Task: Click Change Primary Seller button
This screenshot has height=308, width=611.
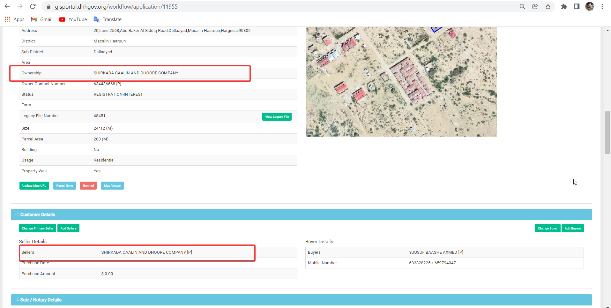Action: pyautogui.click(x=38, y=228)
